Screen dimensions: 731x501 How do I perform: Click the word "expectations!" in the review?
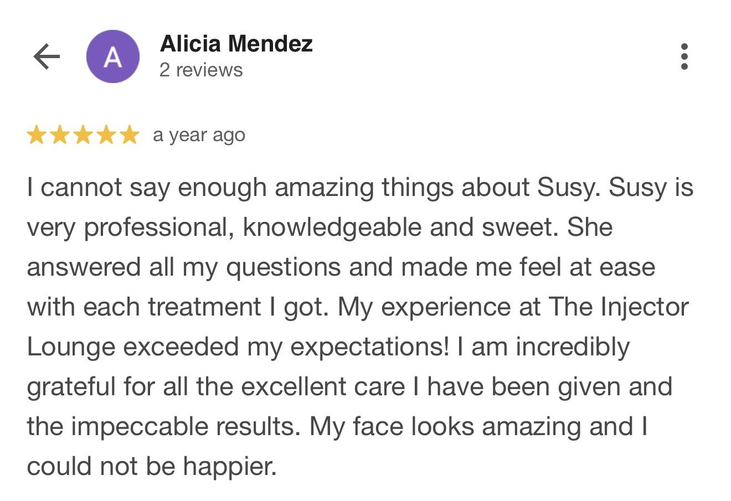click(369, 347)
